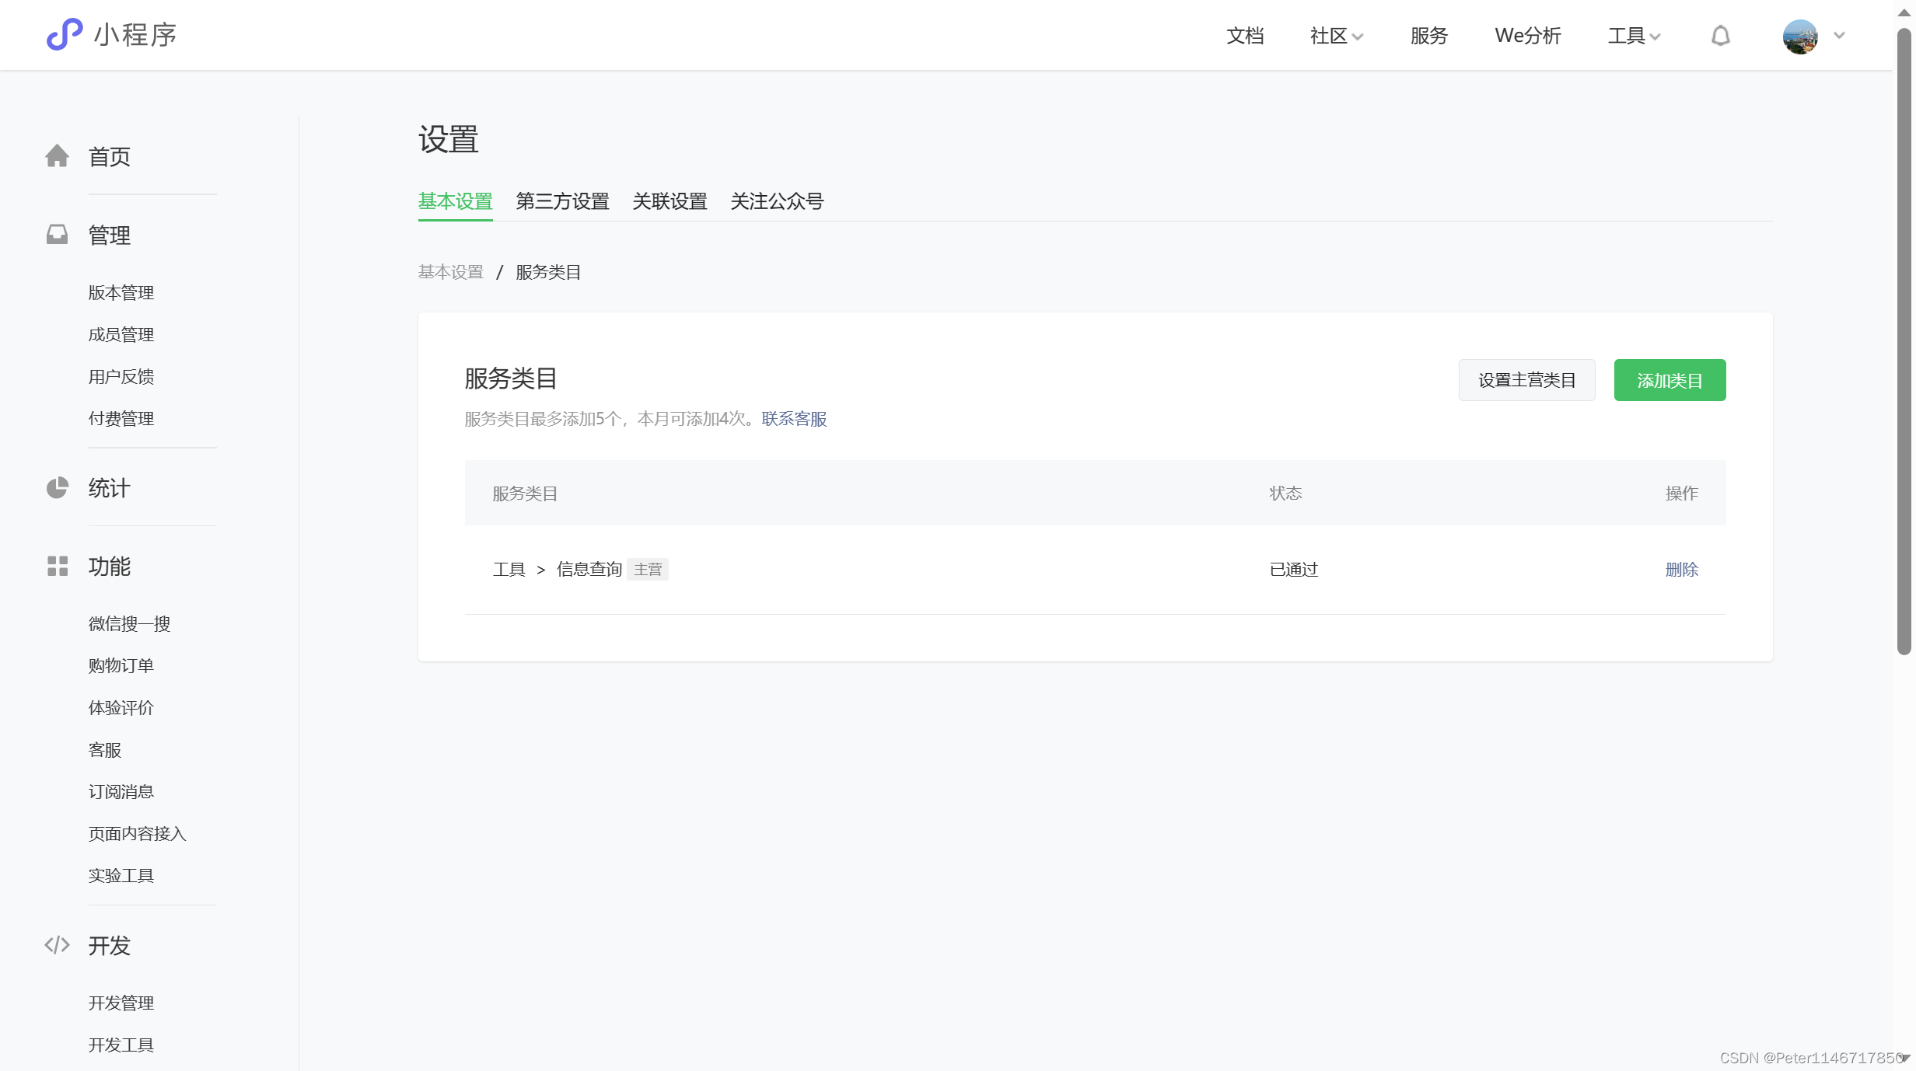Click the 设置主营类目 button
The height and width of the screenshot is (1071, 1916).
pyautogui.click(x=1526, y=380)
